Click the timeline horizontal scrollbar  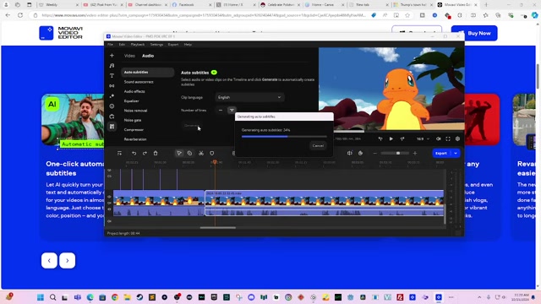[218, 227]
